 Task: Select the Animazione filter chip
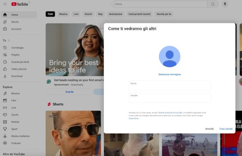(115, 14)
